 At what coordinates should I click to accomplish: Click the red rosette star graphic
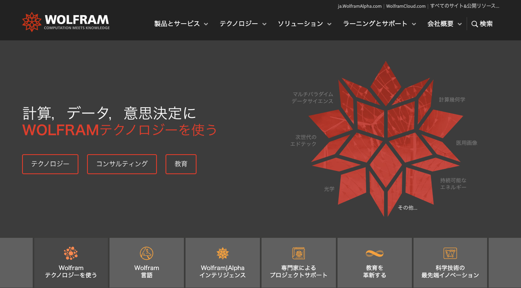click(386, 139)
